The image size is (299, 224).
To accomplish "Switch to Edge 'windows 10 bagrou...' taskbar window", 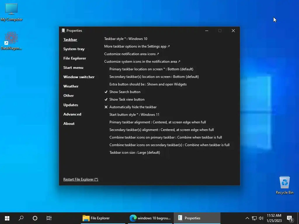I will (x=150, y=218).
